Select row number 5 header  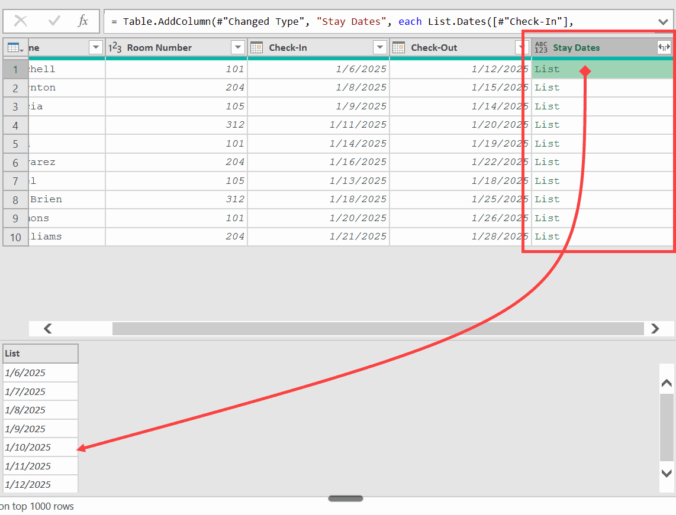pos(15,144)
